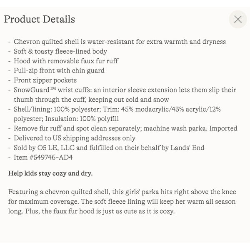
Task: Select the Front zipper pockets bullet
Action: [x=45, y=80]
